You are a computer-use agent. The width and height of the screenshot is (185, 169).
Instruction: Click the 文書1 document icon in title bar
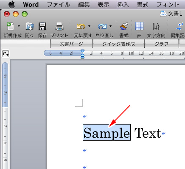163,14
